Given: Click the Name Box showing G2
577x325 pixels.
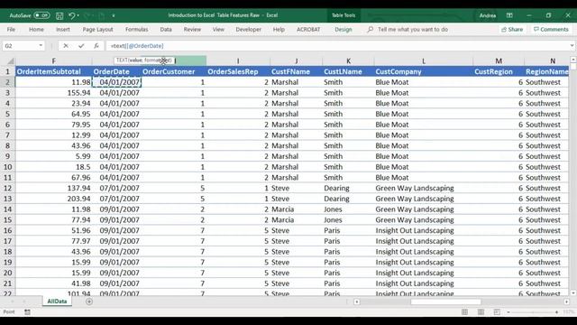Looking at the screenshot, I should tap(20, 46).
